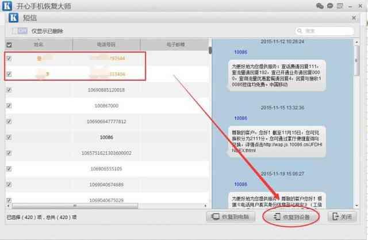Uncheck the row 10086 checkbox
The height and width of the screenshot is (240, 368).
coord(9,137)
